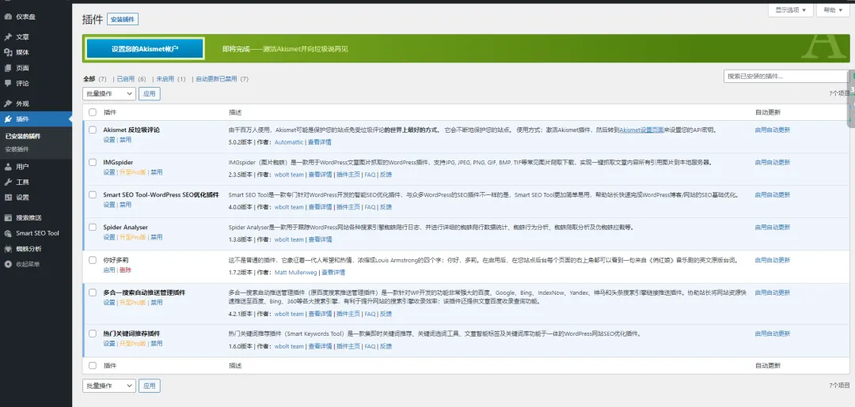Click 查看详情 for Spider Analyser
The height and width of the screenshot is (407, 855).
point(320,239)
